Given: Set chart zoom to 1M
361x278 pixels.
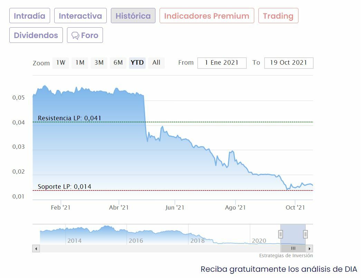Looking at the screenshot, I should click(80, 63).
